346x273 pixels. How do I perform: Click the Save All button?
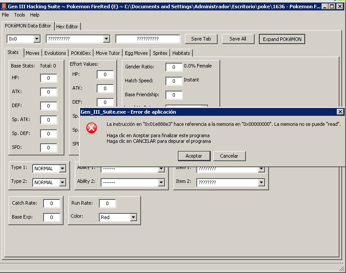238,39
